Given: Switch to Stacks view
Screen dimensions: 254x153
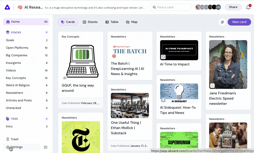Looking at the screenshot, I should click(x=90, y=22).
